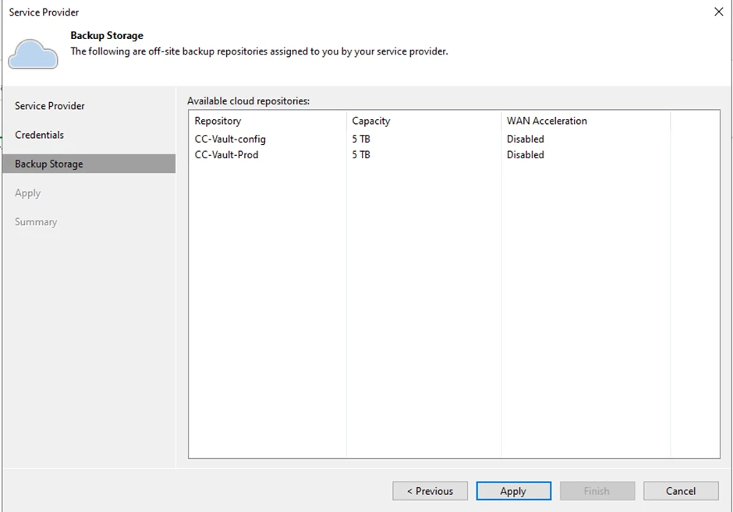733x512 pixels.
Task: Cancel the wizard
Action: point(681,491)
